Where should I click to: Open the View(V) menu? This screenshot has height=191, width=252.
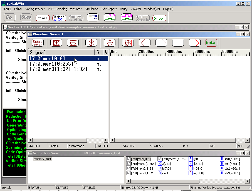136,9
